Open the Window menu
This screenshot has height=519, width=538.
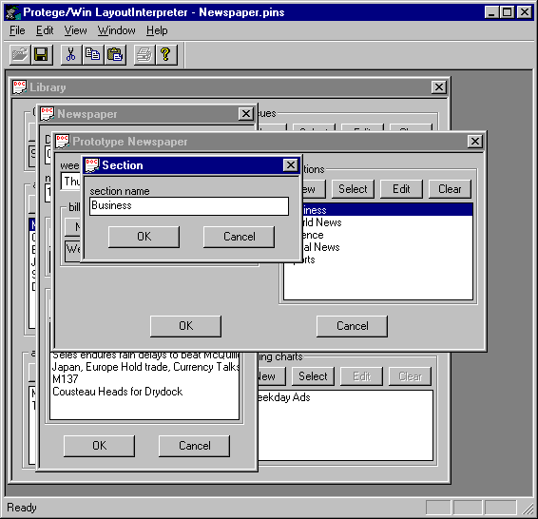[116, 30]
